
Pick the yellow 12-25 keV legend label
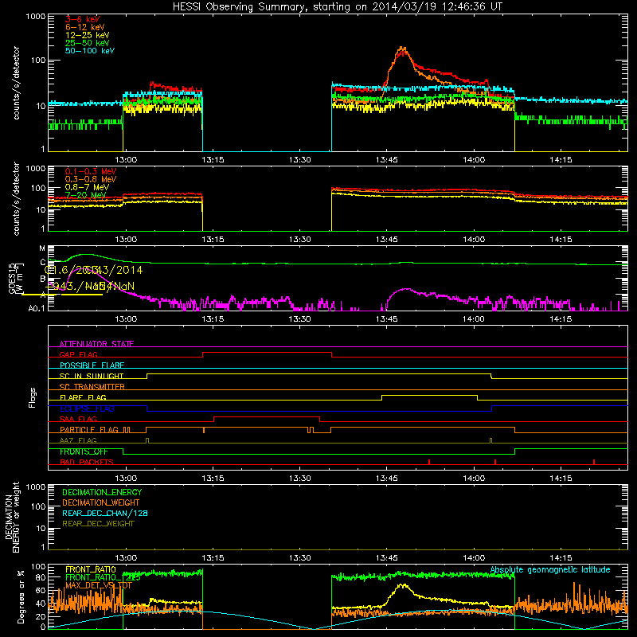87,35
